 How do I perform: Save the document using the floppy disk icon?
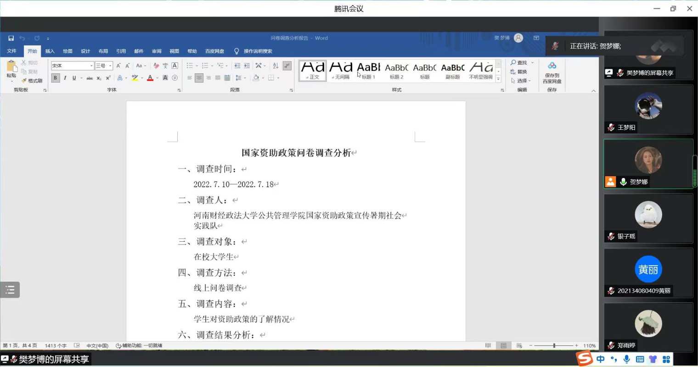pos(11,39)
